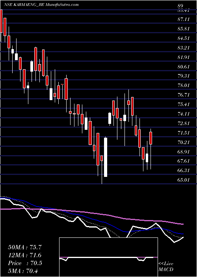Click the <<Live MACD label
Viewport: 197px width, 277px height.
click(166, 267)
